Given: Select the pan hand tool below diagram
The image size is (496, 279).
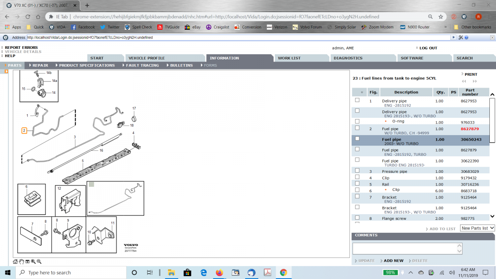Looking at the screenshot, I should coord(21,262).
